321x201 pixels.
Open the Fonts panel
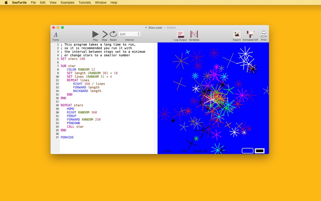click(55, 36)
